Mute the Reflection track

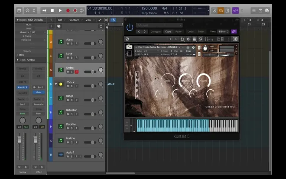coord(68,114)
